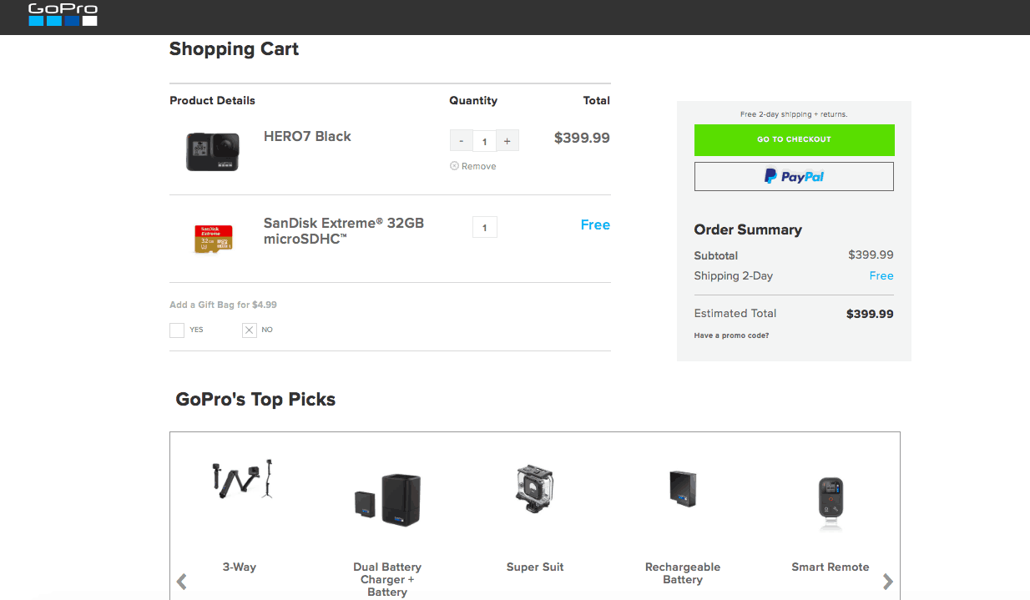Open the 3-Way mount product image
This screenshot has width=1030, height=600.
point(241,479)
